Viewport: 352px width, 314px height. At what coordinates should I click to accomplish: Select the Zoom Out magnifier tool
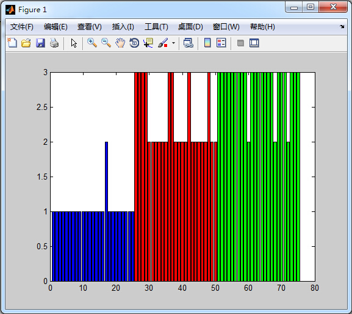(x=106, y=43)
